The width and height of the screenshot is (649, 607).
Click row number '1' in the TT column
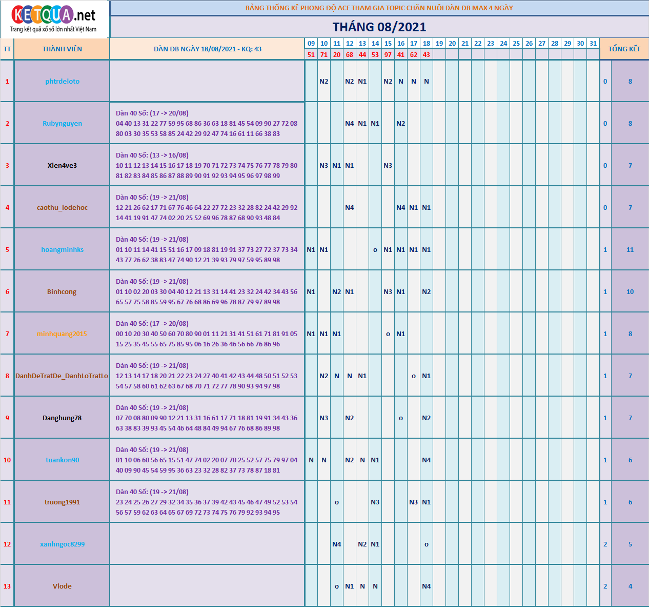click(x=7, y=82)
